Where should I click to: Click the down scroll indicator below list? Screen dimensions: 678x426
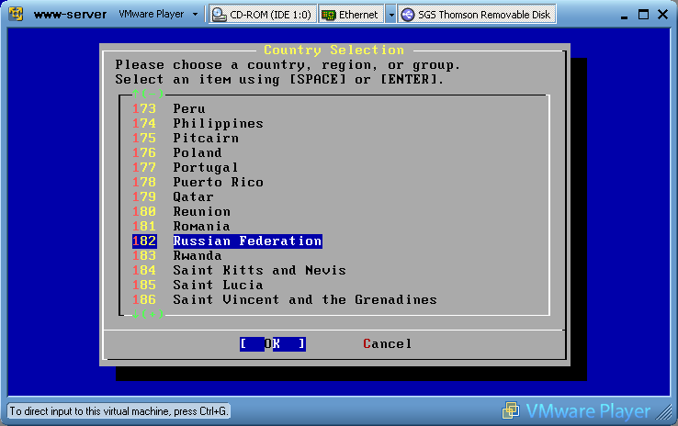[148, 314]
